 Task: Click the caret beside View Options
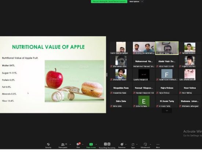click(142, 1)
